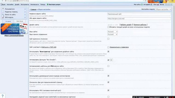
Task: Open the Дизайн menu
Action: pos(17,5)
